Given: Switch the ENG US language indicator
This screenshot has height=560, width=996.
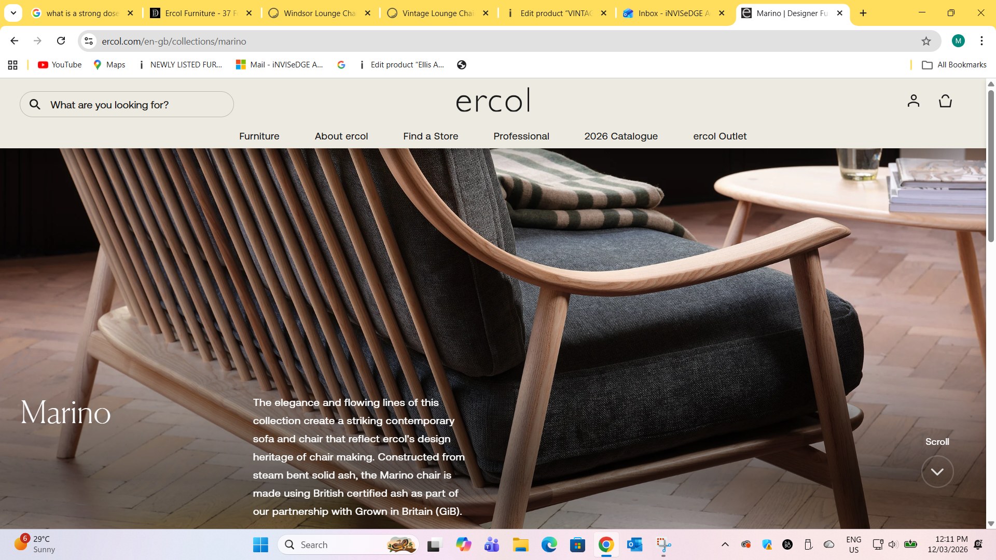Looking at the screenshot, I should click(x=853, y=544).
